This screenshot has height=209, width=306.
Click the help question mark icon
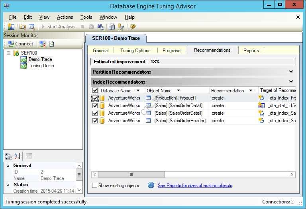pyautogui.click(x=133, y=27)
